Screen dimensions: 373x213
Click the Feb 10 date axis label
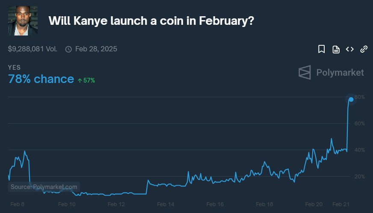click(67, 204)
